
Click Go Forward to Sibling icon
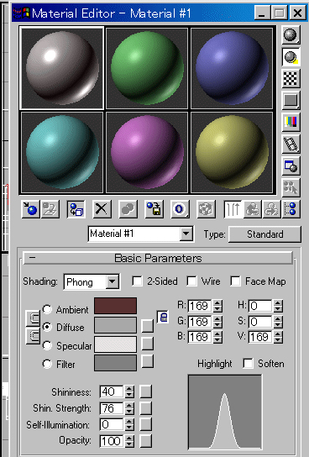click(271, 209)
